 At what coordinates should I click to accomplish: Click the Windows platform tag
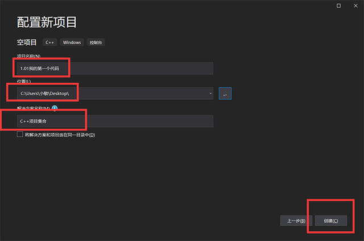[x=72, y=43]
